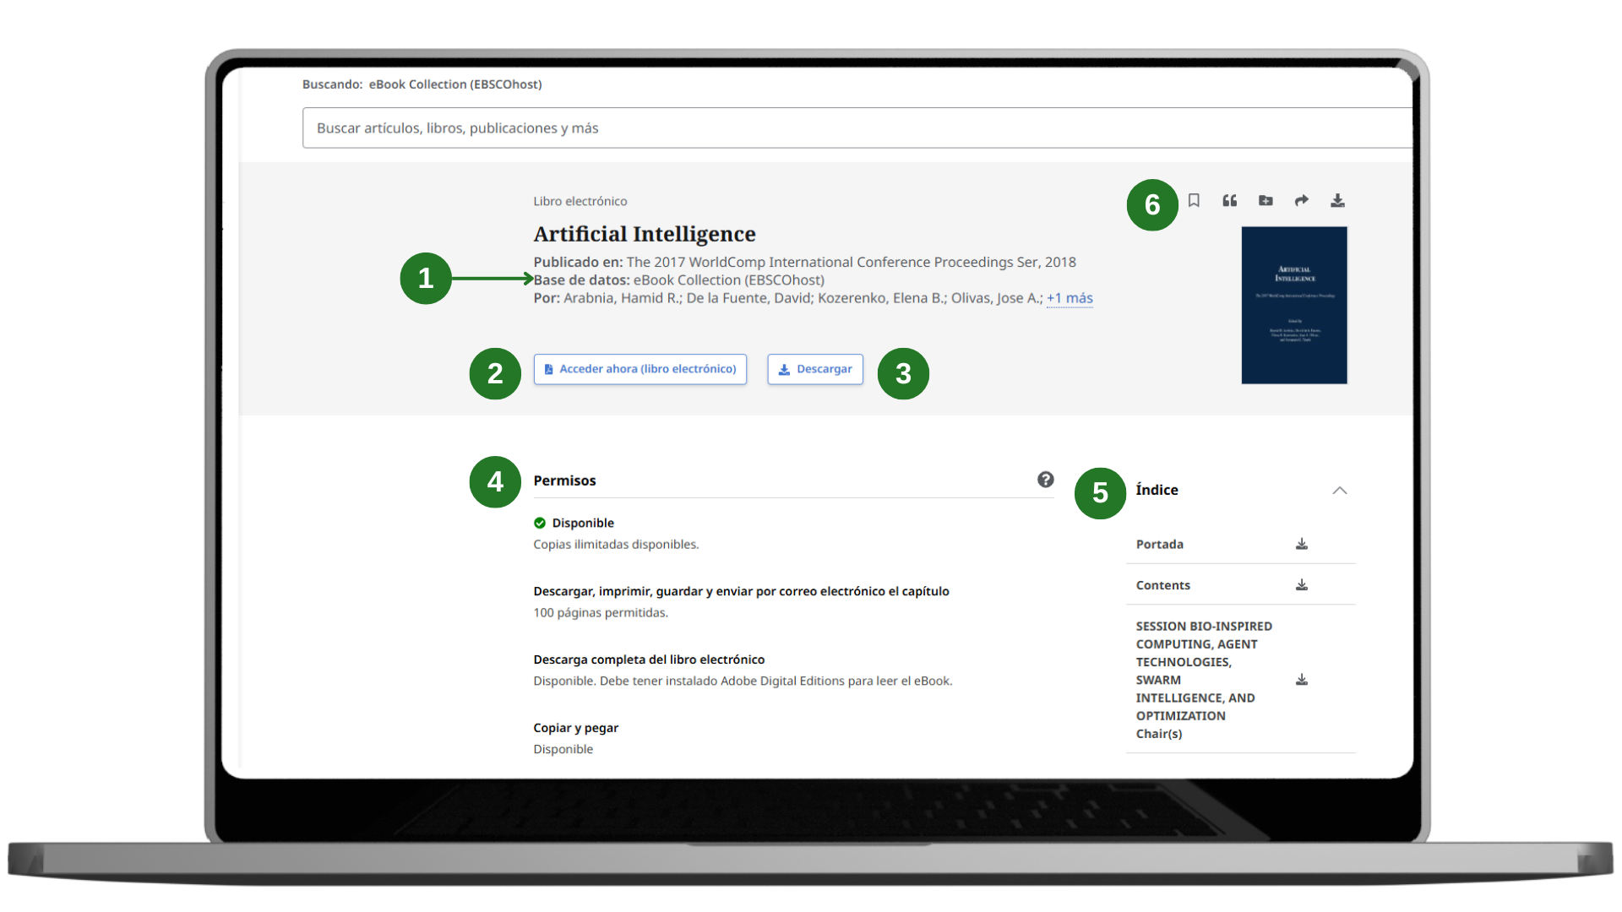Click the Índice heading
This screenshot has width=1622, height=912.
click(x=1157, y=490)
